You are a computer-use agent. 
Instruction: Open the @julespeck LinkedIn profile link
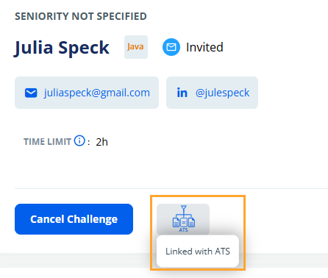(222, 93)
